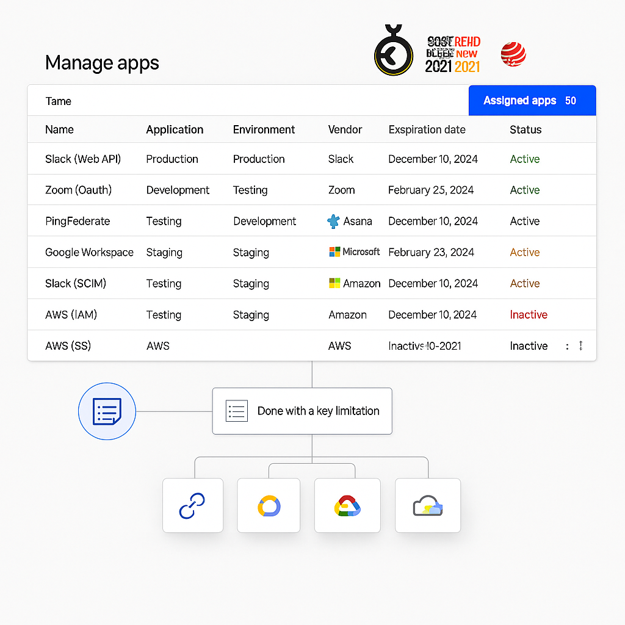Viewport: 625px width, 625px height.
Task: Open the AWS (SS) row
Action: pos(312,345)
